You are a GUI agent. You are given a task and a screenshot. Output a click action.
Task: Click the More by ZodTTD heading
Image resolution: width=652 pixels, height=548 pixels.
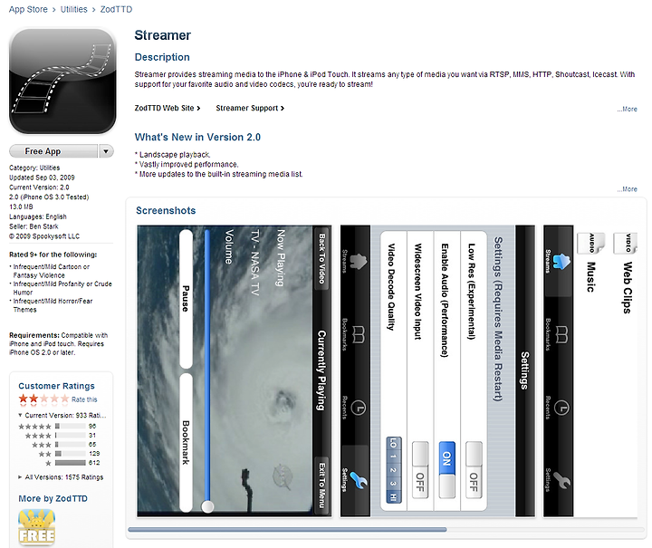point(53,498)
